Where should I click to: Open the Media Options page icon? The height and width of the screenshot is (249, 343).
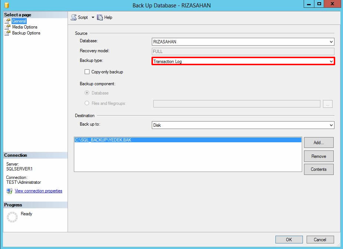tap(7, 27)
